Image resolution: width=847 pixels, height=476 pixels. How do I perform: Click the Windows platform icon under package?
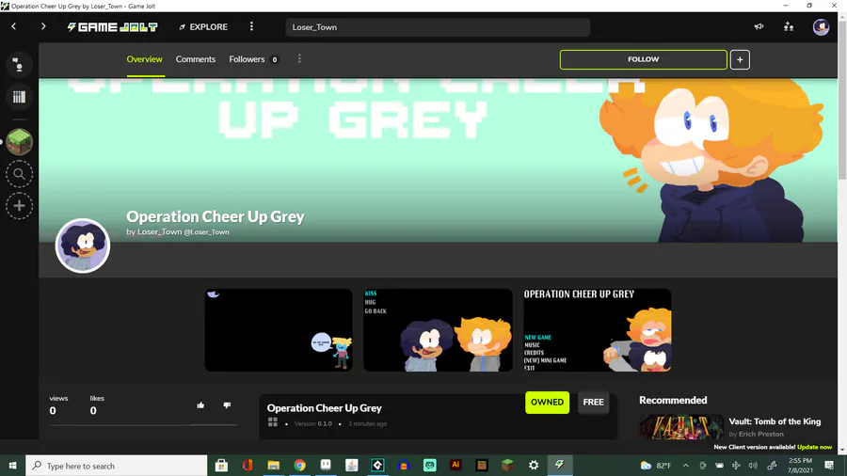point(273,422)
